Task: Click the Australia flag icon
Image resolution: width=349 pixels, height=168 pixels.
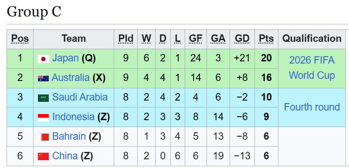Action: coord(43,78)
